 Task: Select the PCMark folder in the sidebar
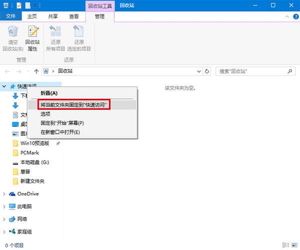point(29,153)
